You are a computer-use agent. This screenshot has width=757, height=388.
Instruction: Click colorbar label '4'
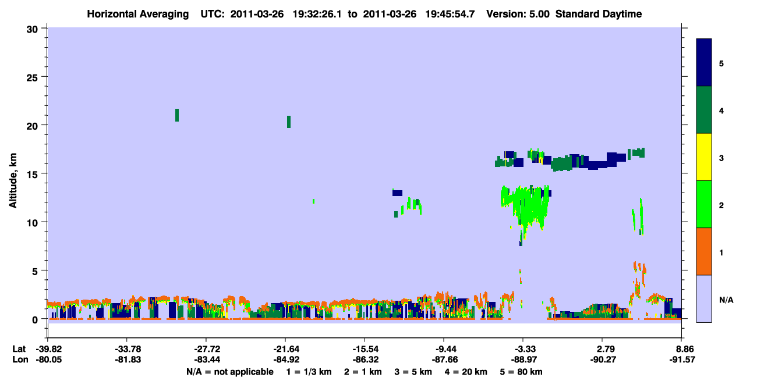point(721,111)
